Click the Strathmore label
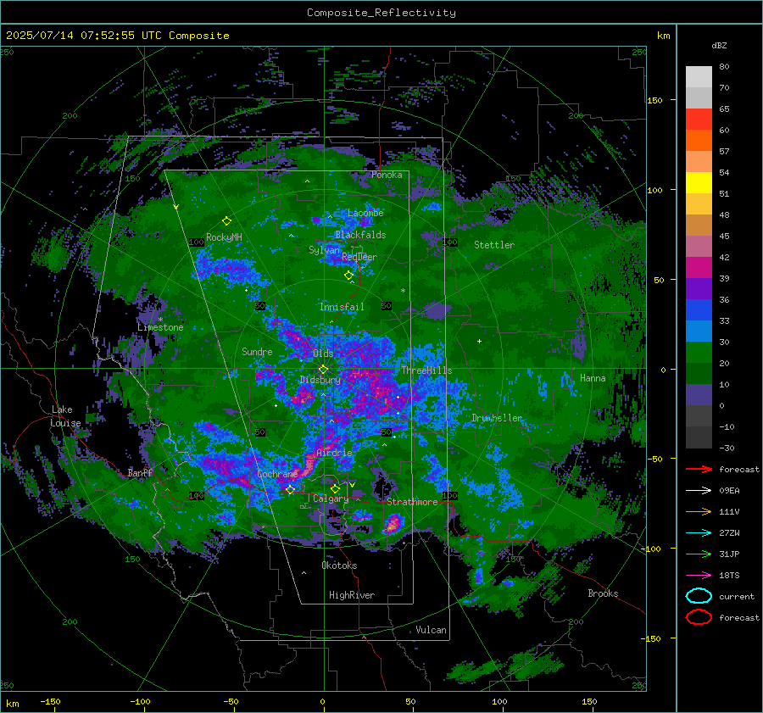Viewport: 763px width, 713px height. (412, 502)
